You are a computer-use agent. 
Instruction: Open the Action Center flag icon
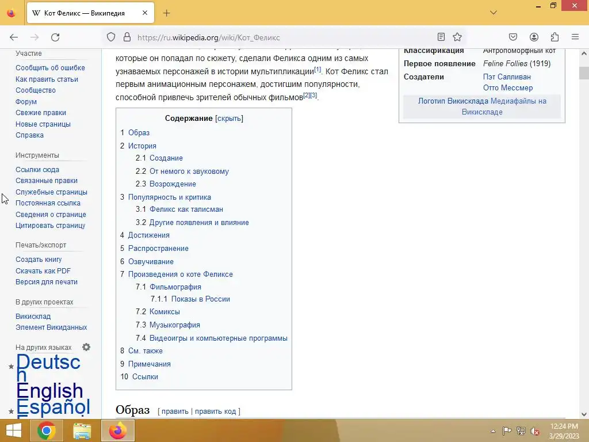pos(507,431)
